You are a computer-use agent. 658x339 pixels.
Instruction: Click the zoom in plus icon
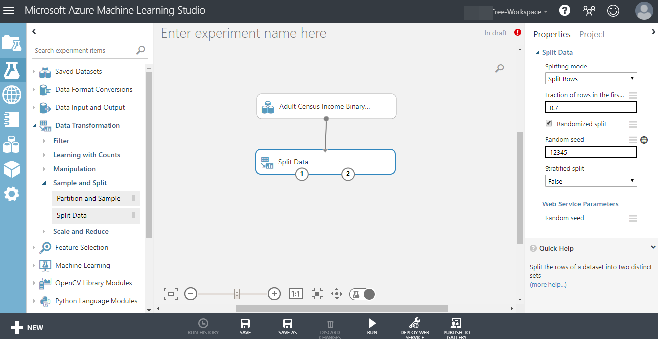coord(274,294)
